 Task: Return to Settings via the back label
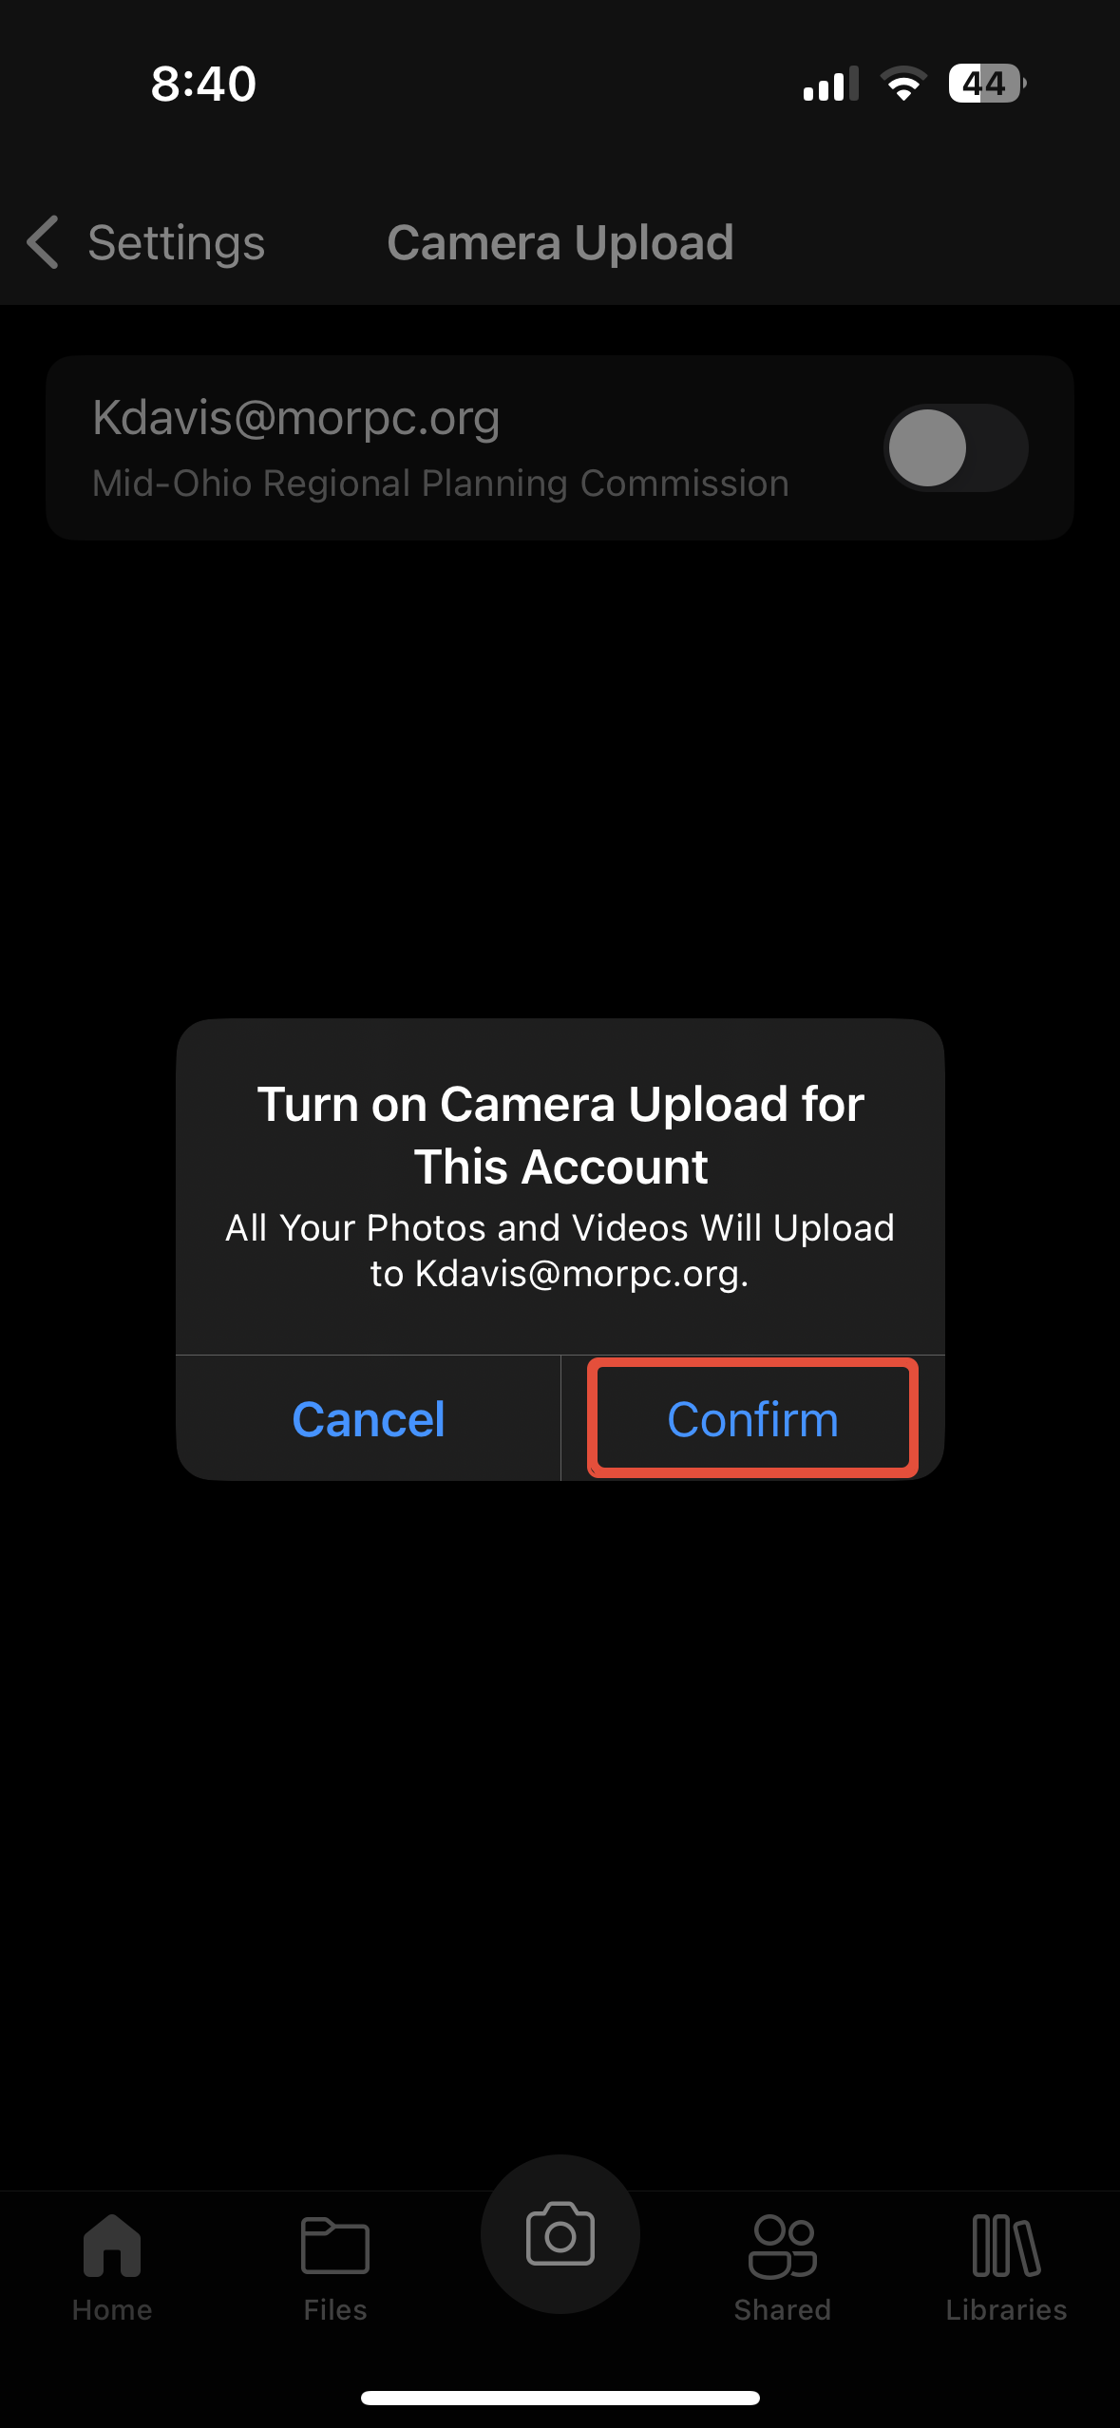[176, 243]
